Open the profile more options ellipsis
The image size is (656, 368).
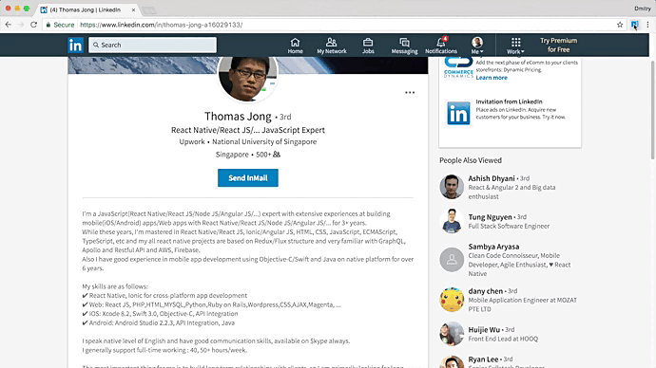tap(410, 92)
